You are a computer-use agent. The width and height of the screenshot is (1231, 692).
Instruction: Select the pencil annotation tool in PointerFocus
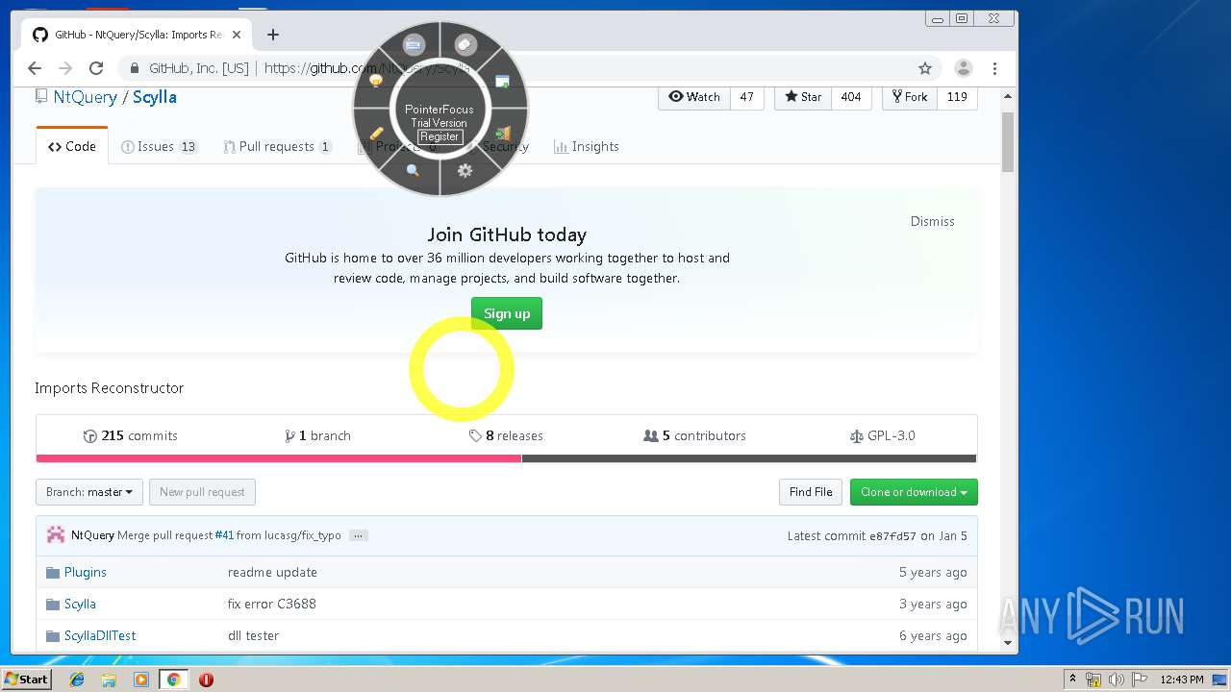pos(376,134)
